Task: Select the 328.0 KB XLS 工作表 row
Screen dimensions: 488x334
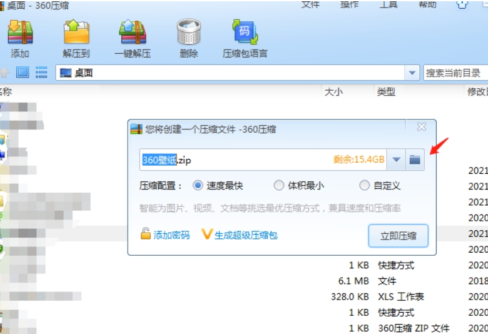Action: (x=244, y=296)
